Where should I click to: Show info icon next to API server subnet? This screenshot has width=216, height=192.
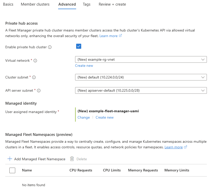[39, 91]
